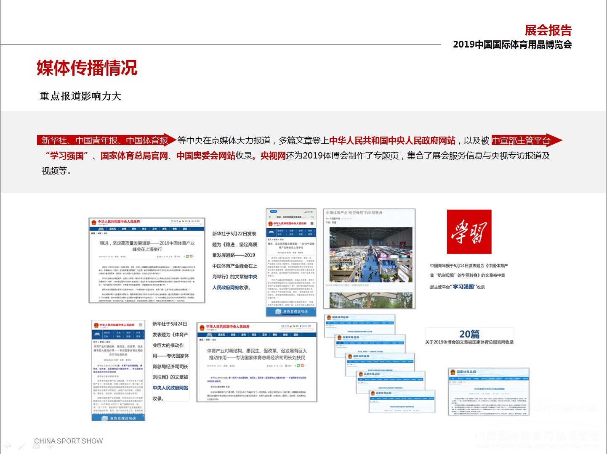This screenshot has height=454, width=607.
Task: Open the slideshow pen pointer tool
Action: coord(22,446)
